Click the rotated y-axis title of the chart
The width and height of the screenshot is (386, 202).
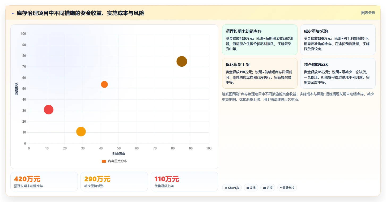click(16, 89)
